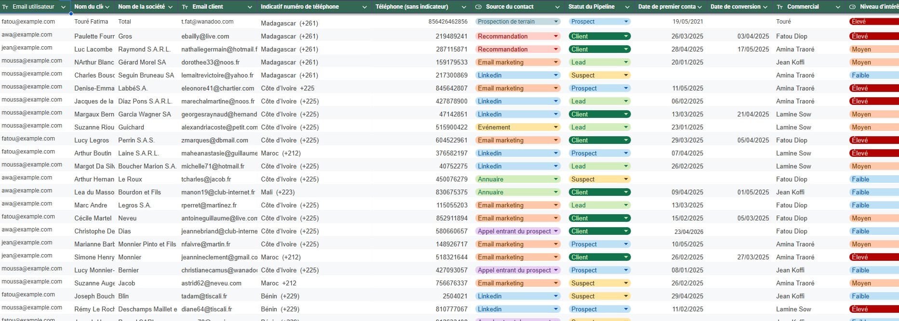The height and width of the screenshot is (321, 899).
Task: Click the text-type icon beside Email utilisateur header
Action: pos(5,7)
